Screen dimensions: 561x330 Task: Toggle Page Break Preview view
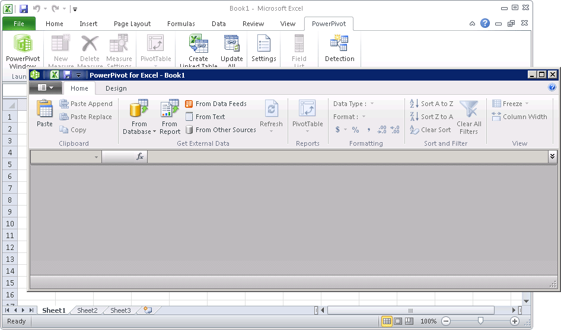[x=409, y=321]
